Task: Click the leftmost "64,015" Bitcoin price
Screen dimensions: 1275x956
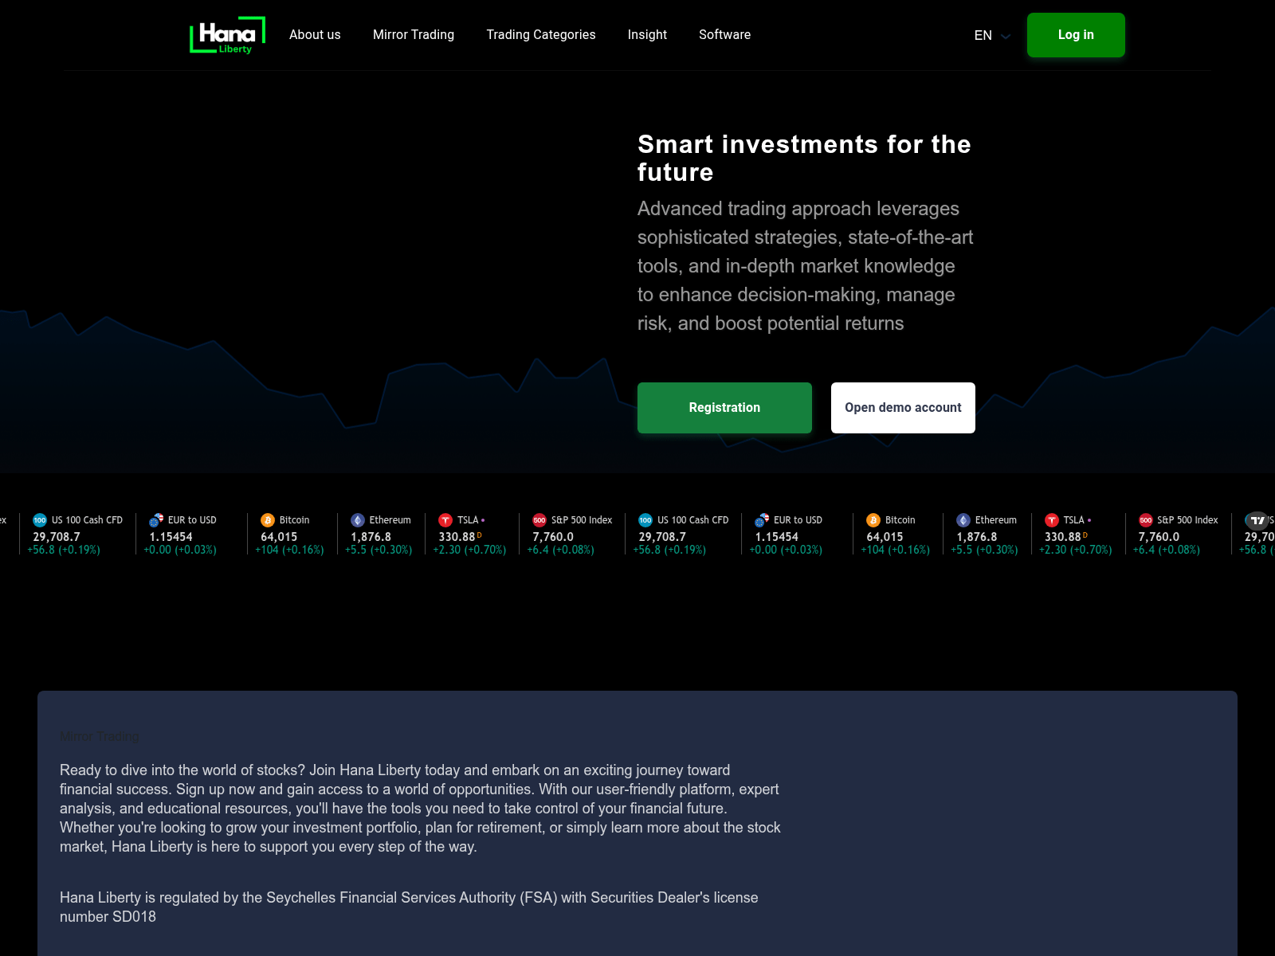Action: tap(279, 537)
